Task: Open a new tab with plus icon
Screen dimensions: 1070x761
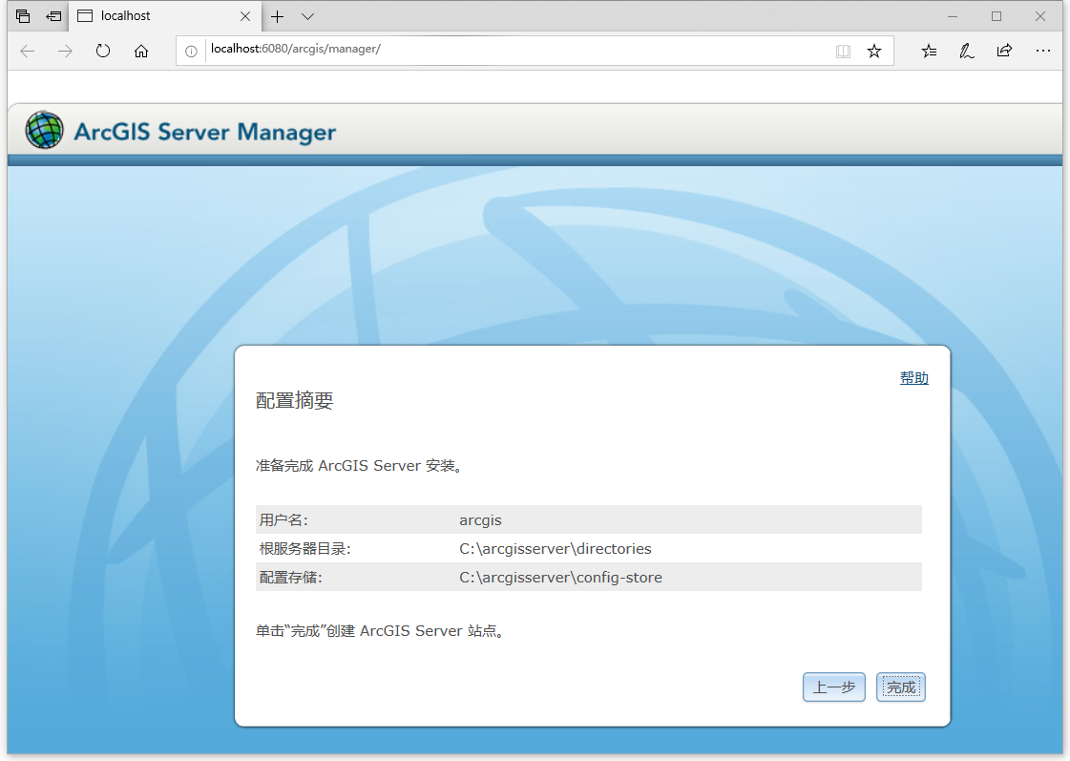Action: [x=277, y=17]
